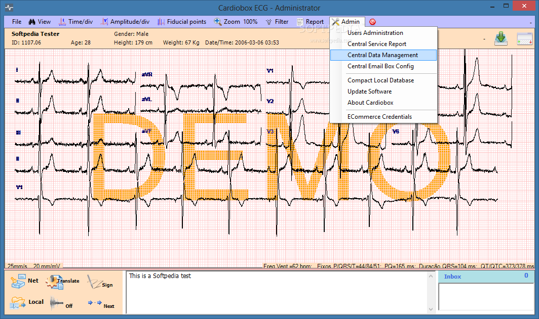This screenshot has height=319, width=539.
Task: Open Central Email Box Config
Action: pyautogui.click(x=383, y=66)
